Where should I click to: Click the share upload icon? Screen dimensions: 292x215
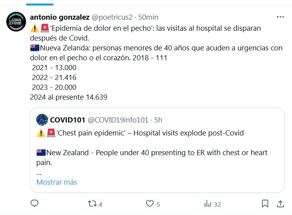click(x=280, y=204)
